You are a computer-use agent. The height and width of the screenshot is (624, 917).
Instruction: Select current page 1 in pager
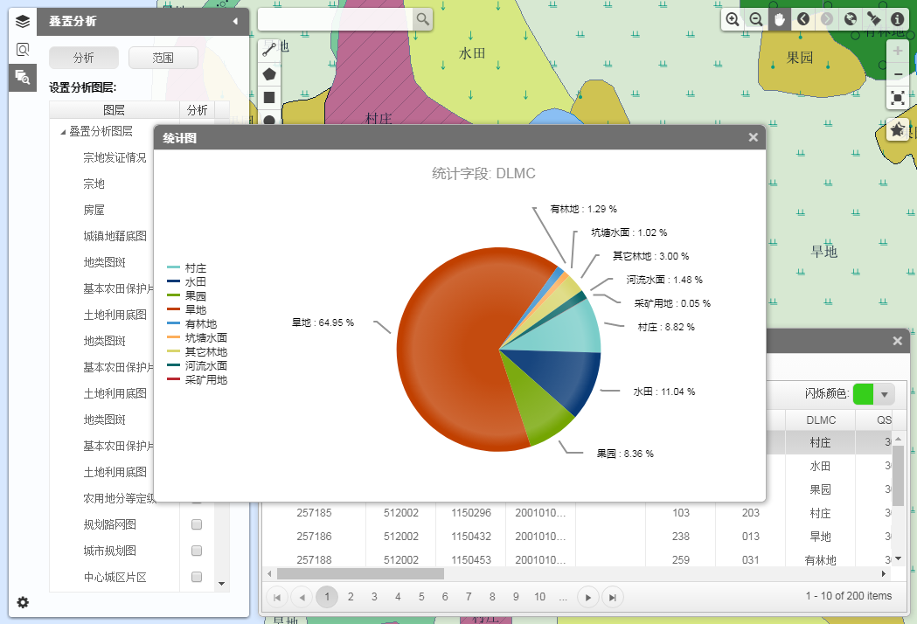pyautogui.click(x=327, y=597)
